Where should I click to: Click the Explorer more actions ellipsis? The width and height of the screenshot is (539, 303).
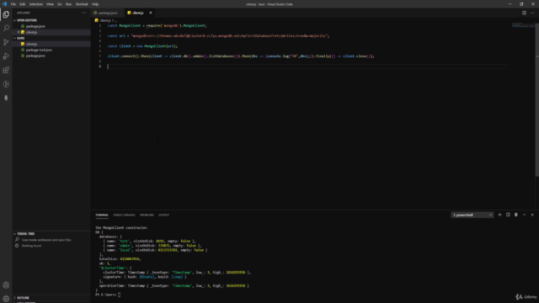pyautogui.click(x=84, y=13)
